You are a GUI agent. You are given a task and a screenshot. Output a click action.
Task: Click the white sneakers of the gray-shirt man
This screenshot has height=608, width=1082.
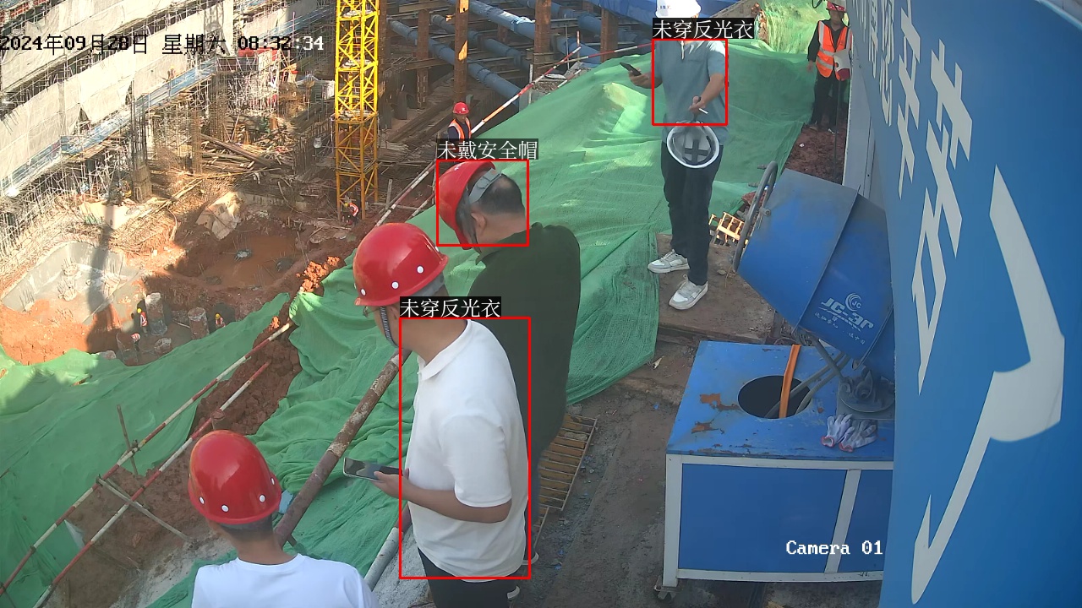tap(678, 279)
